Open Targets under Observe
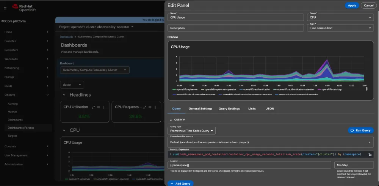The image size is (379, 186). tap(13, 136)
